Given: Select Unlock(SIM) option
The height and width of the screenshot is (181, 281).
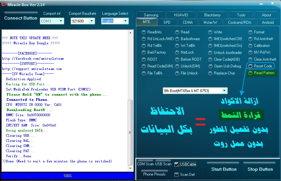Looking at the screenshot, I should (177, 66).
